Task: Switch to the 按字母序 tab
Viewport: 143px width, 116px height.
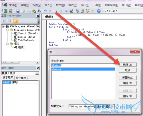Action: tap(8, 78)
